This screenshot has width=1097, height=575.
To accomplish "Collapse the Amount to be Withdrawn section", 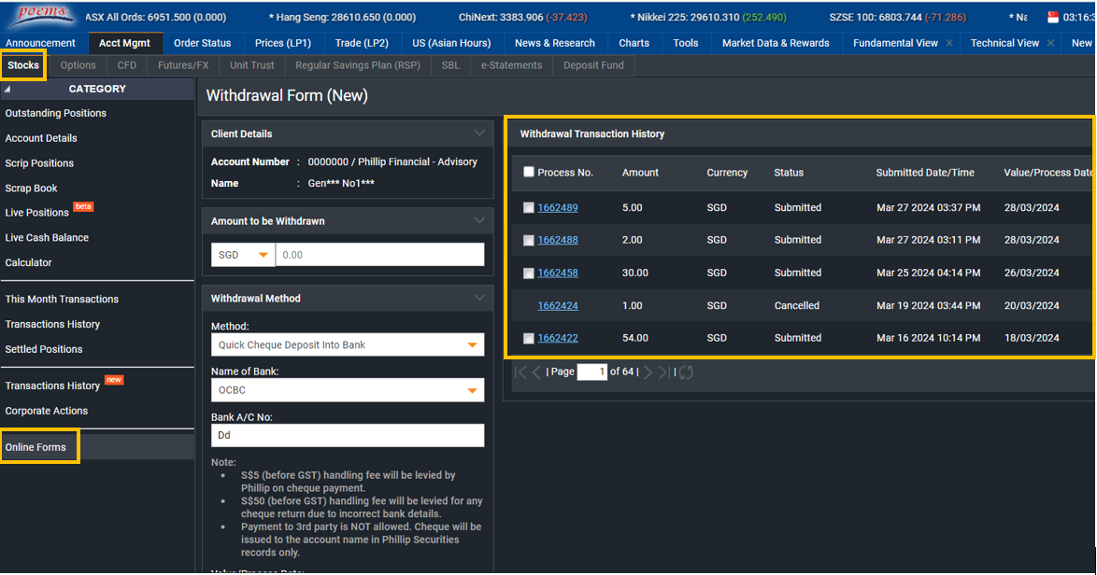I will click(x=479, y=220).
